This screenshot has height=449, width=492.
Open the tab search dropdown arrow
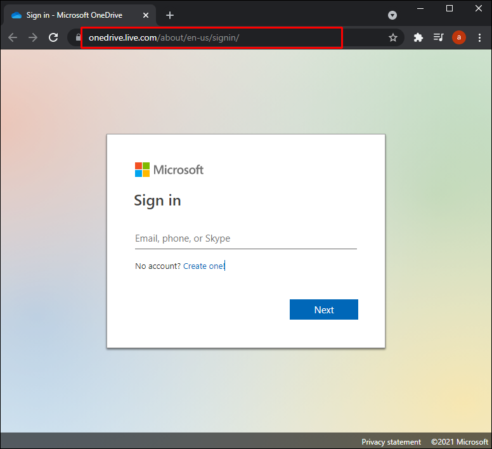tap(392, 15)
